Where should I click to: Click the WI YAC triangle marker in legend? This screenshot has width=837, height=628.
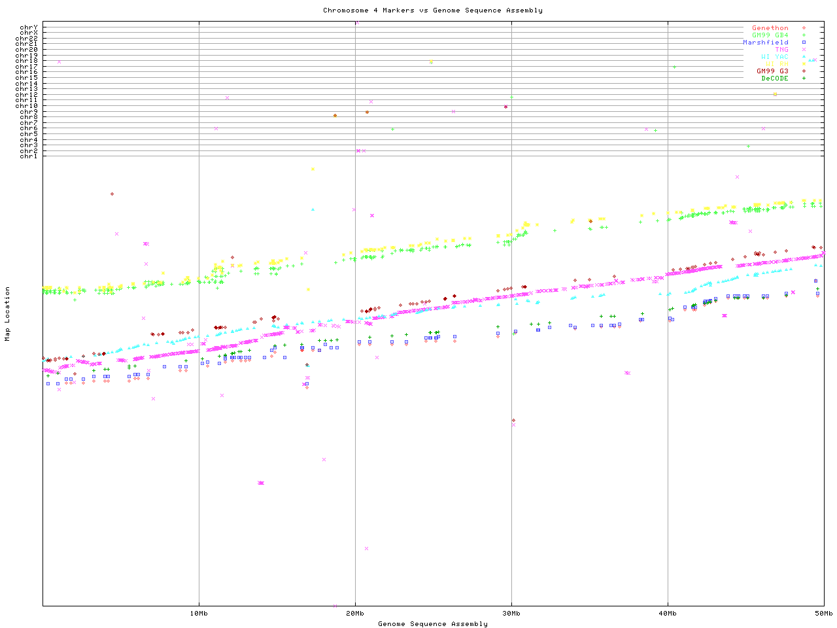click(804, 57)
